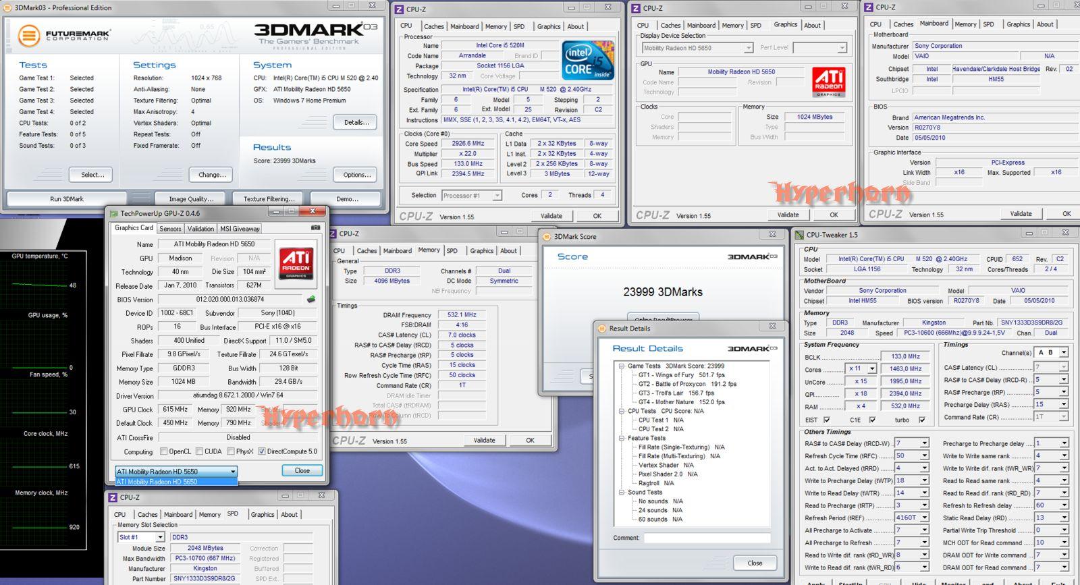
Task: Click ATI Radeon logo in CPU-Z Graphics window
Action: tap(828, 82)
